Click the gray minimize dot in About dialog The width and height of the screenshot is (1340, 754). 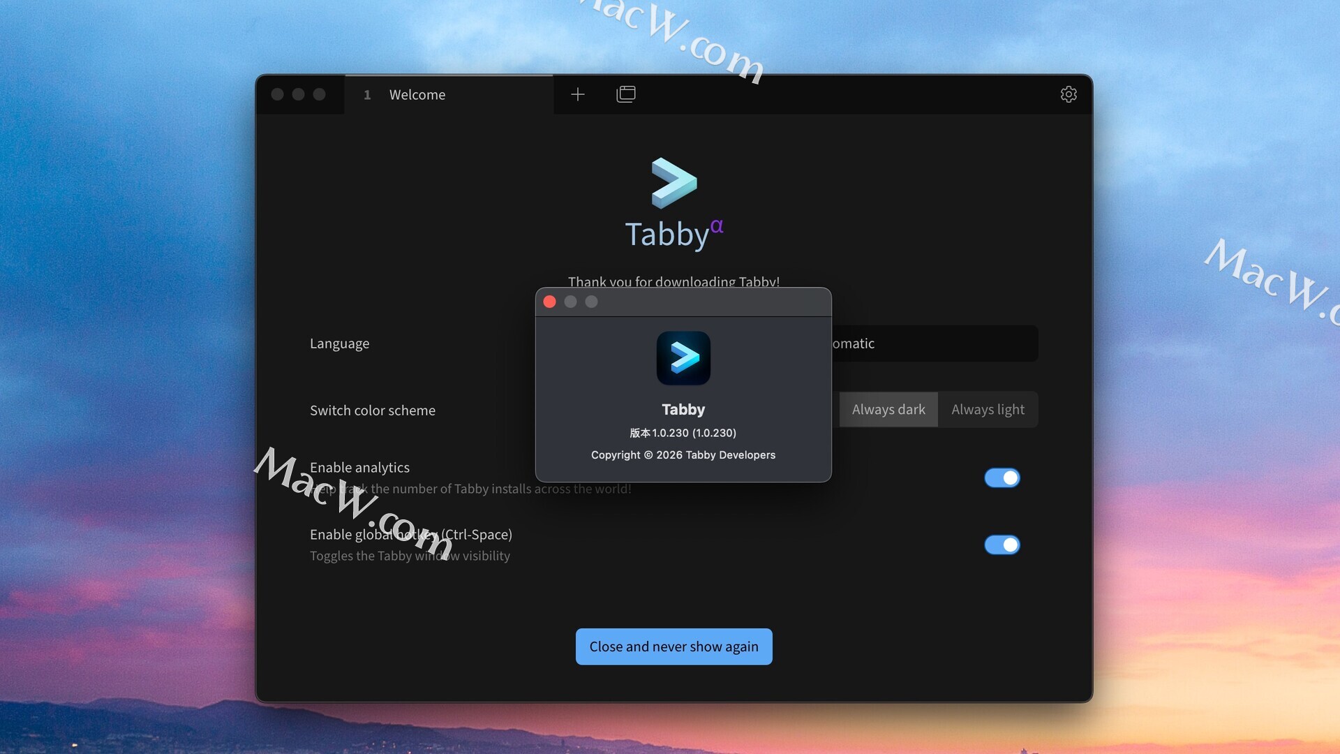570,302
